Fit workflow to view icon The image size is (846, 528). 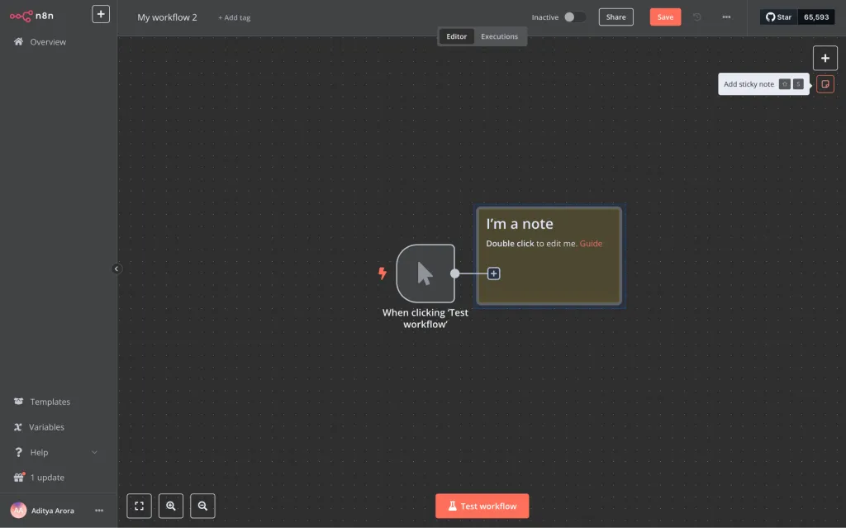click(139, 506)
